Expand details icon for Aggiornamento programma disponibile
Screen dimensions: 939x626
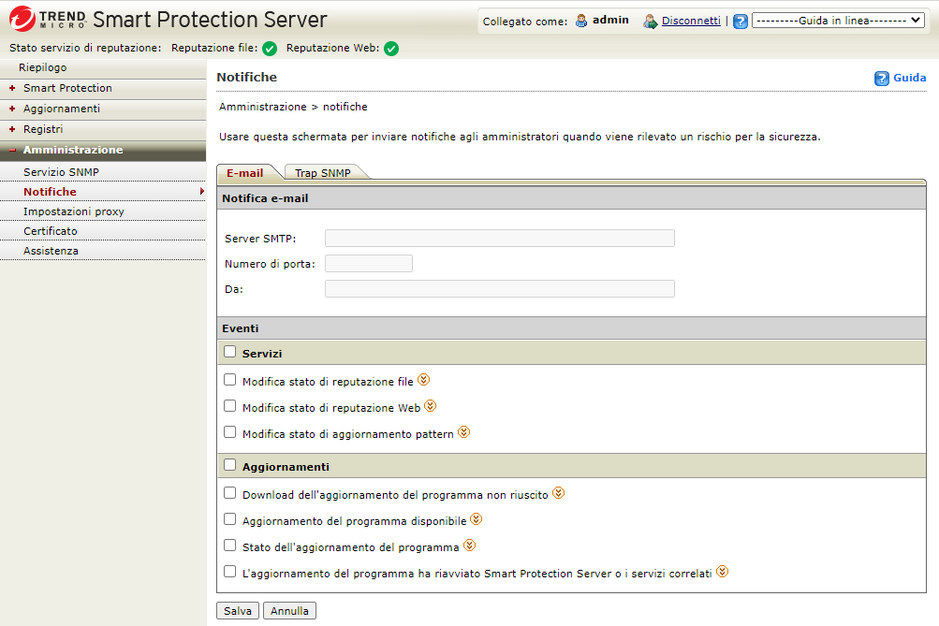tap(476, 518)
